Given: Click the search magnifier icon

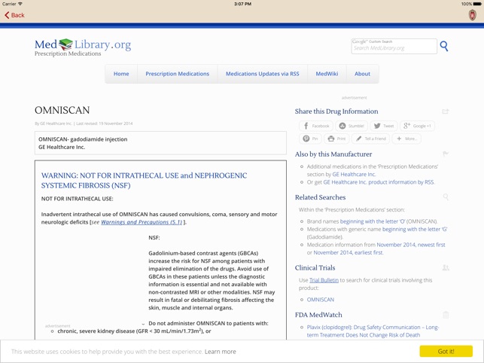Looking at the screenshot, I should click(444, 47).
